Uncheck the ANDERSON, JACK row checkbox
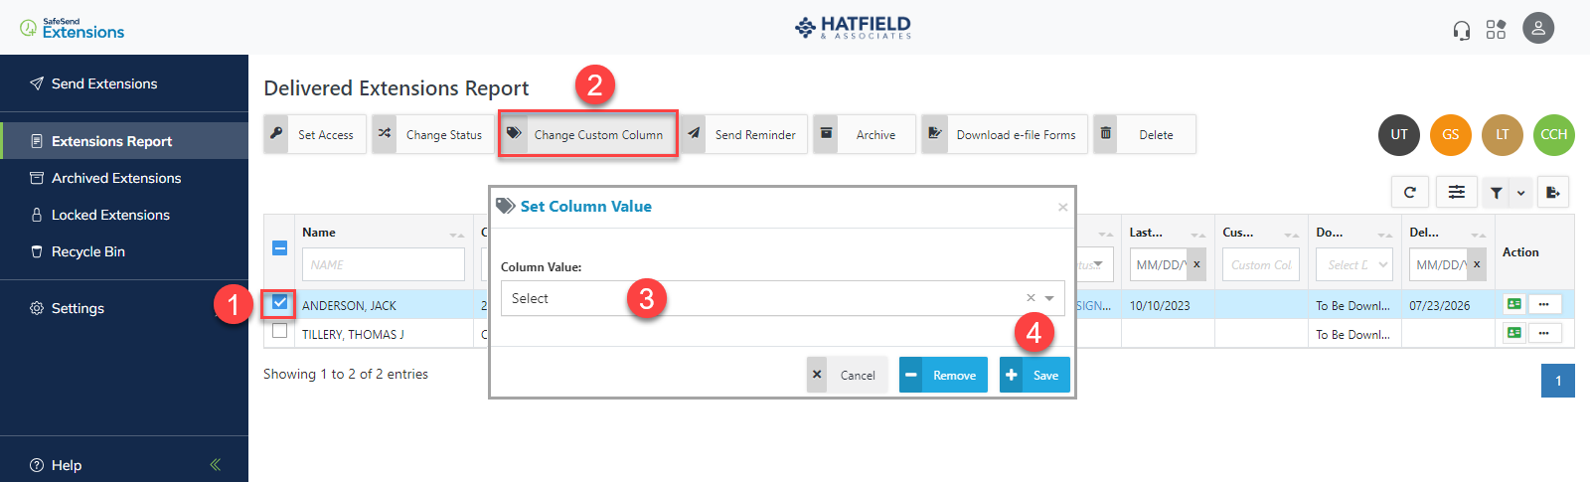 coord(279,301)
